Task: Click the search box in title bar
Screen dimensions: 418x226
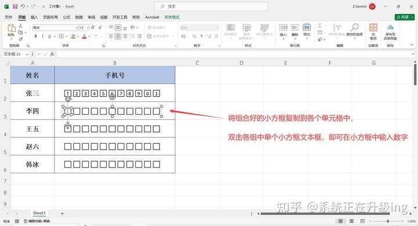Action: click(x=211, y=6)
